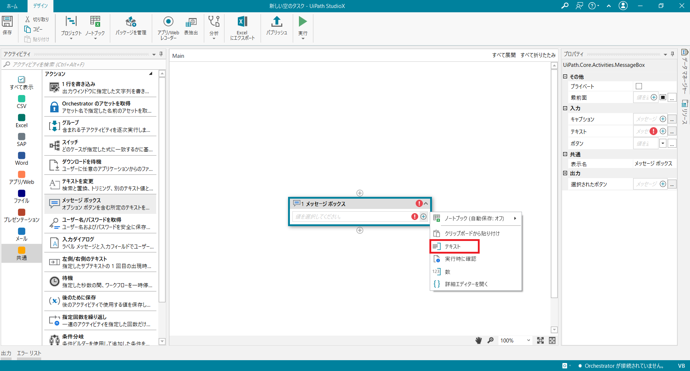Filter activities by Show All (すべて表示)

pos(21,83)
